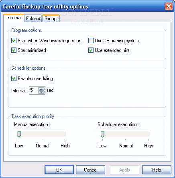
Task: Toggle Use extended hint checkbox
Action: [x=91, y=50]
